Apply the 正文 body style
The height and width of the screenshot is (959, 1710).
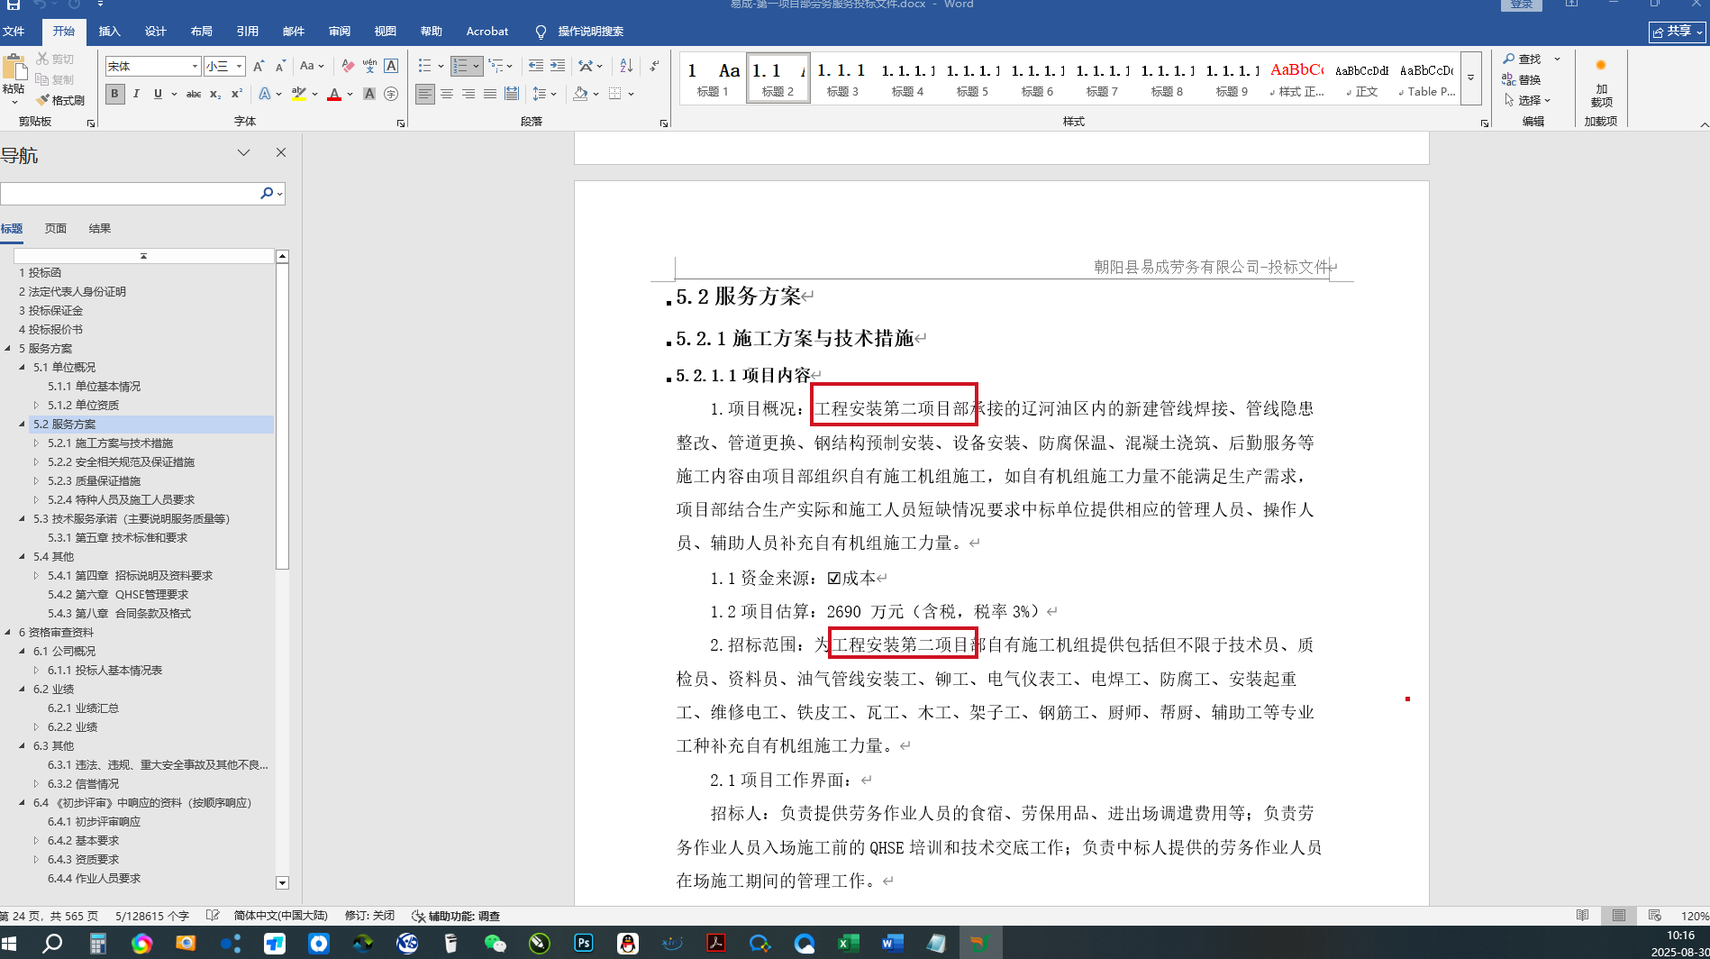(1361, 78)
